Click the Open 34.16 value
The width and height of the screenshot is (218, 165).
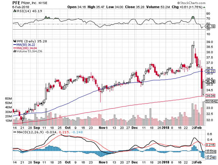pyautogui.click(x=76, y=7)
